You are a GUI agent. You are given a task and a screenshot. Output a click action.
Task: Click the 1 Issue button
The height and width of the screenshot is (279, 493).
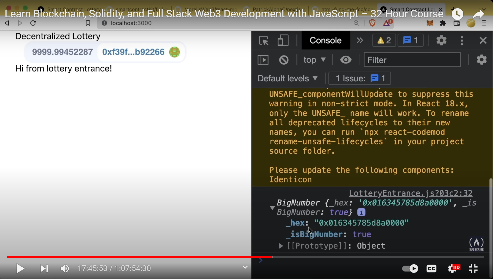(x=360, y=78)
